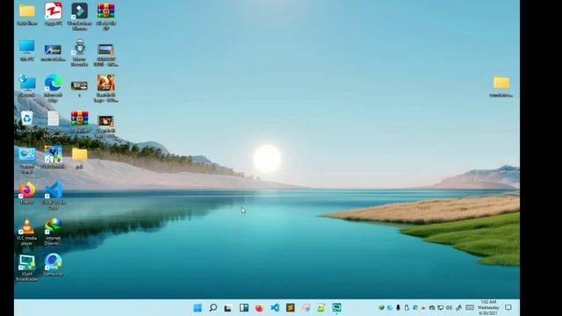Select the robot-mascot shortcut beside This PC

(79, 53)
